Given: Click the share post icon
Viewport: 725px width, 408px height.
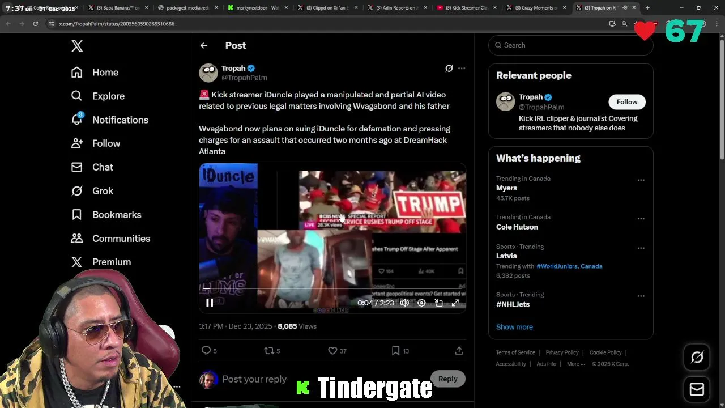Looking at the screenshot, I should (x=459, y=351).
